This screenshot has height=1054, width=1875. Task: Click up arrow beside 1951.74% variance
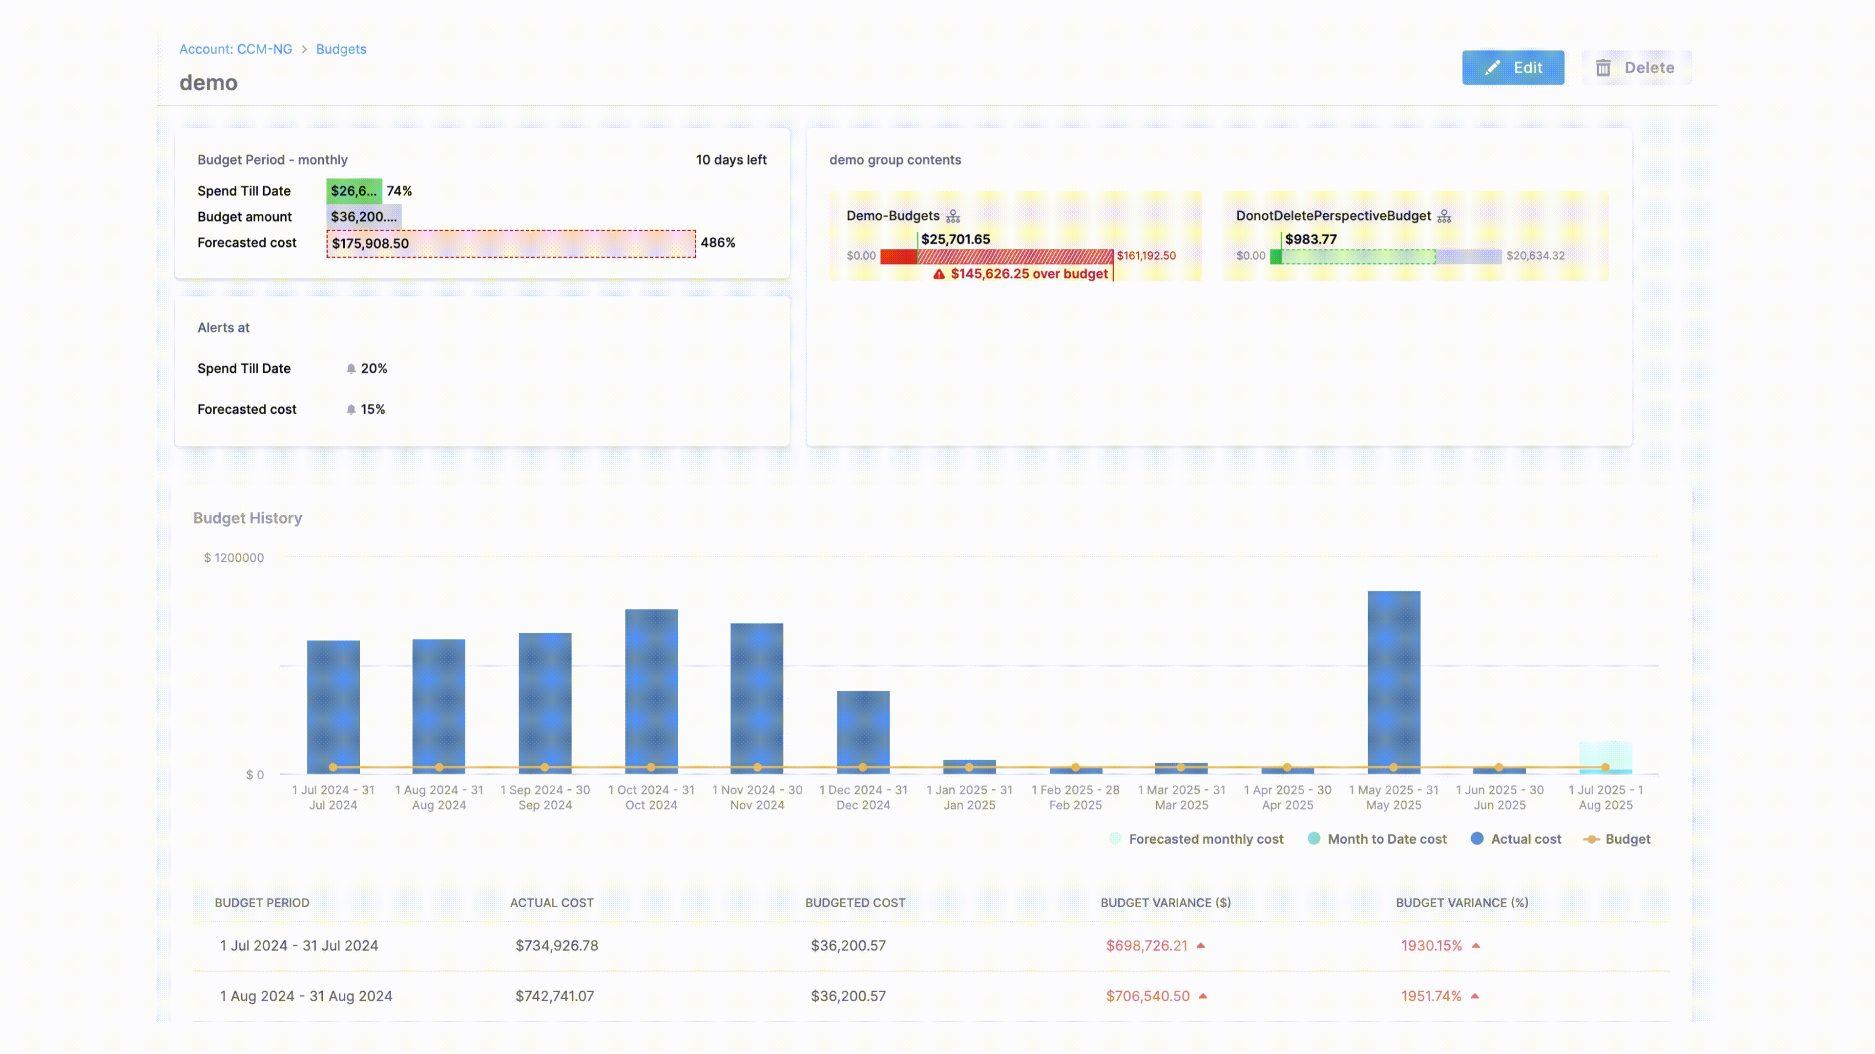pyautogui.click(x=1475, y=996)
